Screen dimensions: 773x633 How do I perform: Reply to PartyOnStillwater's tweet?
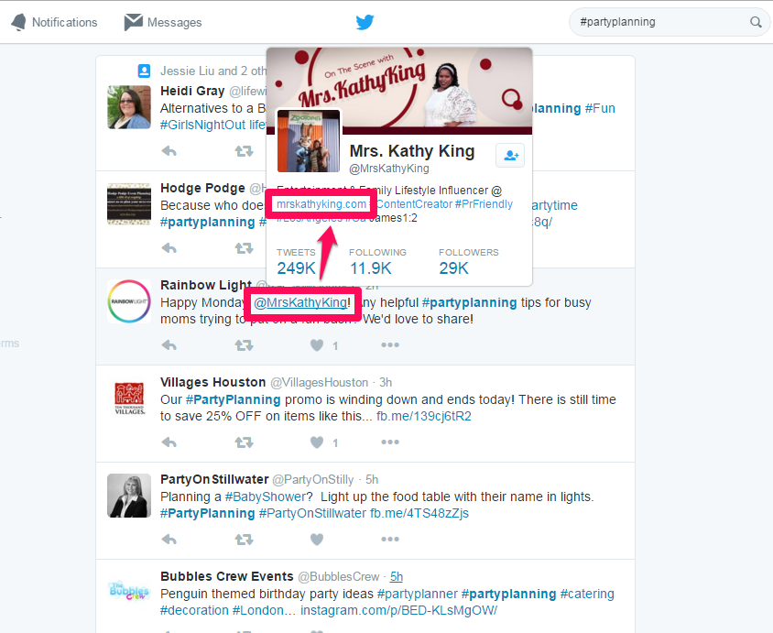169,540
